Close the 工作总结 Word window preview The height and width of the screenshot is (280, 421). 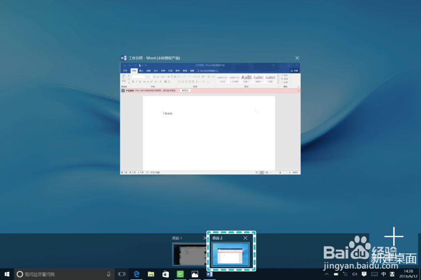297,58
